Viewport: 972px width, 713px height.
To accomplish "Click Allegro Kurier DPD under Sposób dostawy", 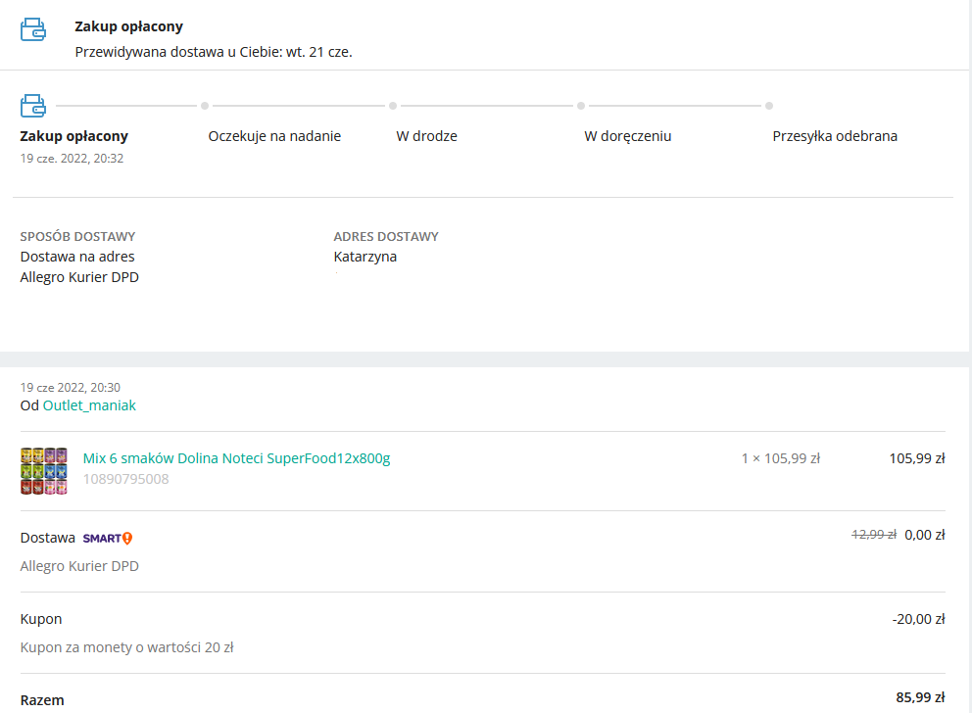I will (79, 277).
